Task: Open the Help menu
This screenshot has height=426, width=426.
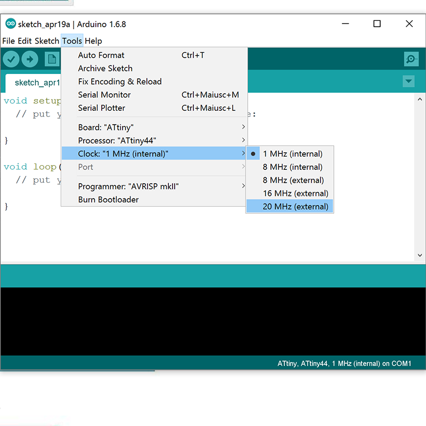Action: (93, 41)
